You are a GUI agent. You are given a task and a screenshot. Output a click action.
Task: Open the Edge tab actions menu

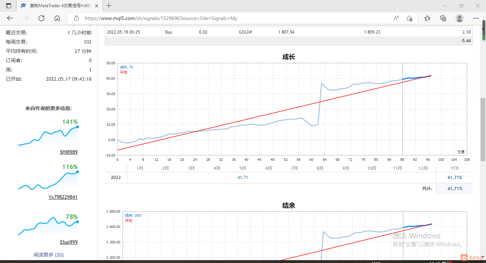(x=9, y=6)
